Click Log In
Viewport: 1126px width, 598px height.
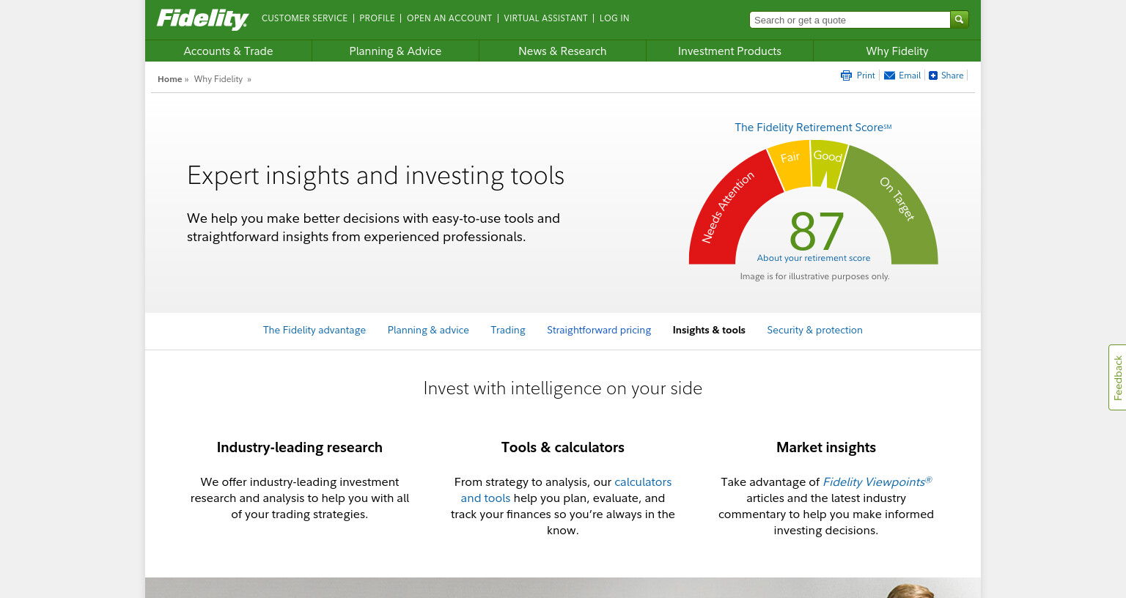pos(614,18)
